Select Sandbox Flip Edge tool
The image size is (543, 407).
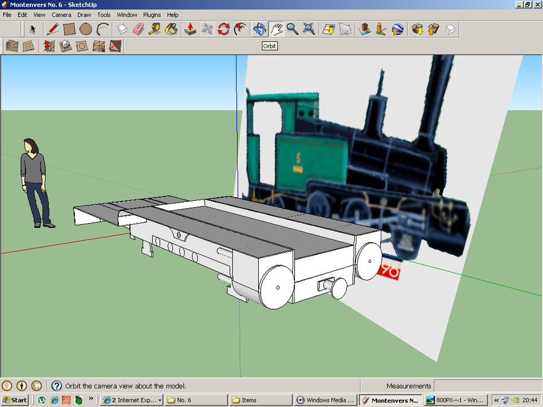pyautogui.click(x=115, y=46)
